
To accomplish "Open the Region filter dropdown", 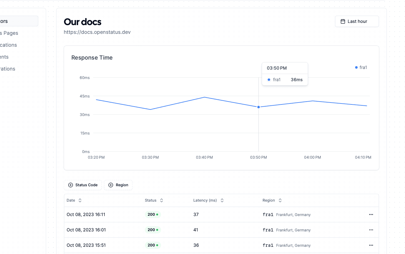I will (x=118, y=185).
